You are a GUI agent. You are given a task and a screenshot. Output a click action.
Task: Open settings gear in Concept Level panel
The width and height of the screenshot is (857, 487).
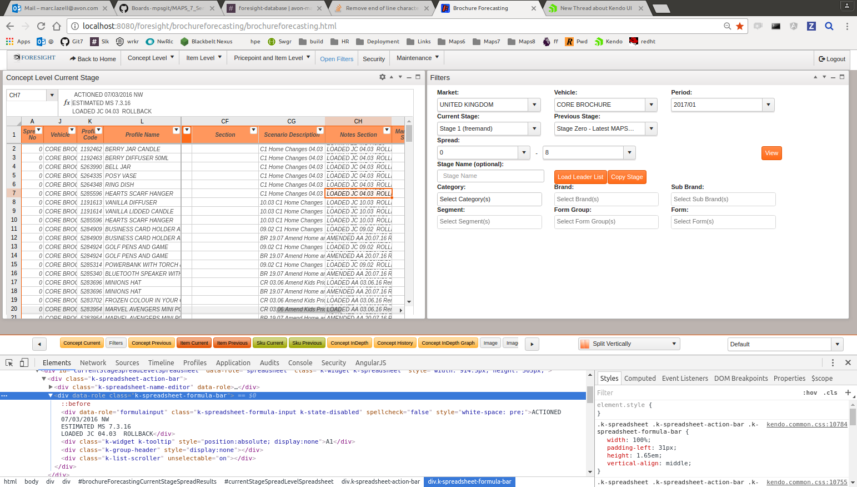(x=382, y=77)
